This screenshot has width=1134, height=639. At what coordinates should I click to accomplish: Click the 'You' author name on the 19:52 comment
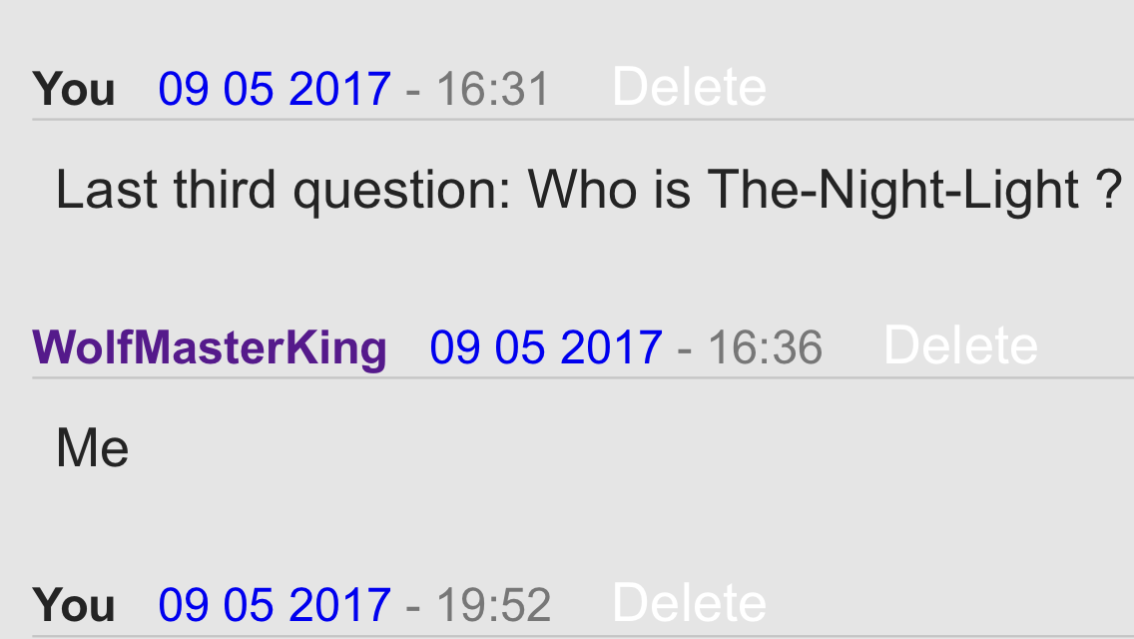pyautogui.click(x=74, y=605)
